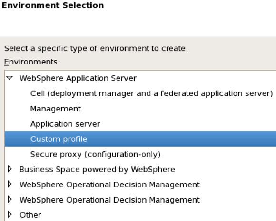276x221 pixels.
Task: Select WebSphere Application Server tree label
Action: (78, 78)
